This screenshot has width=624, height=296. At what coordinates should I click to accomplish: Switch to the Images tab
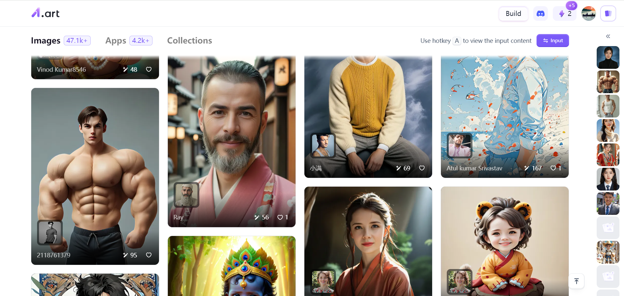[46, 41]
